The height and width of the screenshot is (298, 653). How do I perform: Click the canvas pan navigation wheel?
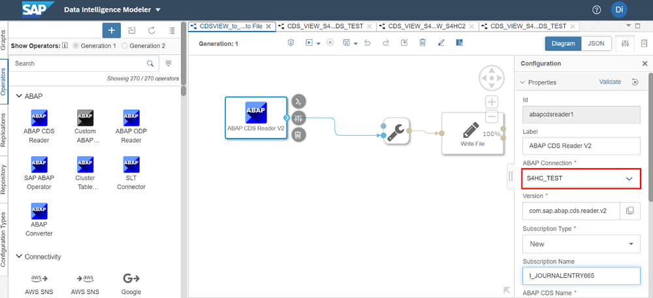point(492,78)
